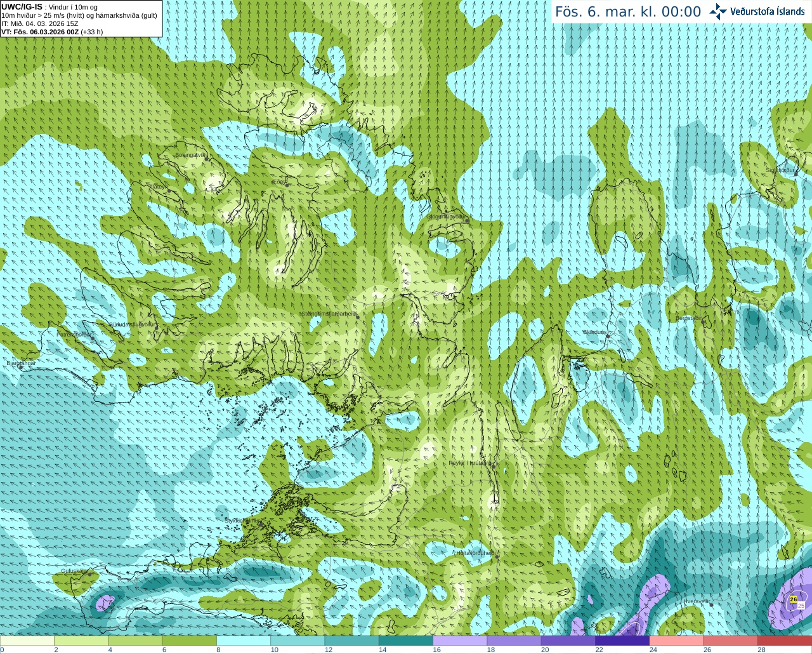Click the Patreksfjörður station label
This screenshot has height=654, width=812.
74,334
